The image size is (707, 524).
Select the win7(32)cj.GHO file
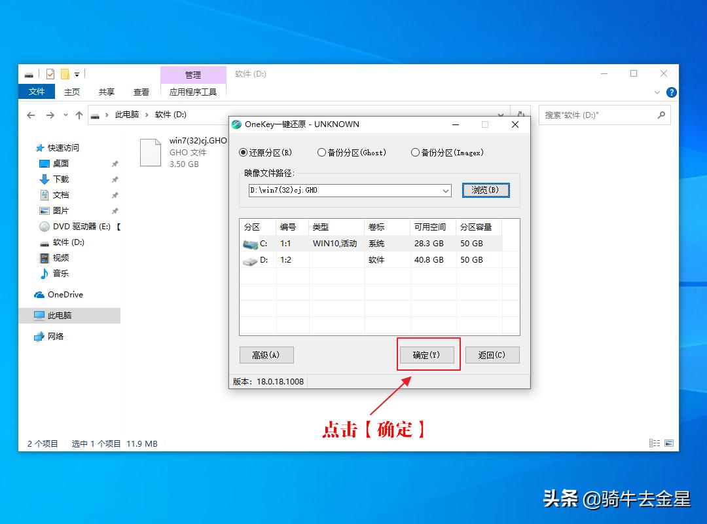pyautogui.click(x=151, y=151)
